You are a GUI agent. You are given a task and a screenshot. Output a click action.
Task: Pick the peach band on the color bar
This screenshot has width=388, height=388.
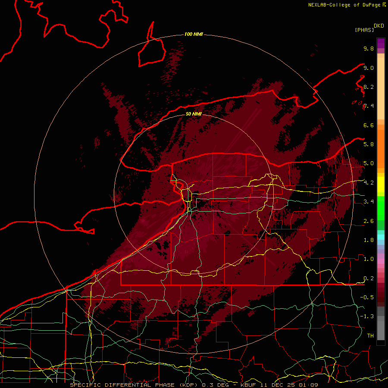[381, 88]
